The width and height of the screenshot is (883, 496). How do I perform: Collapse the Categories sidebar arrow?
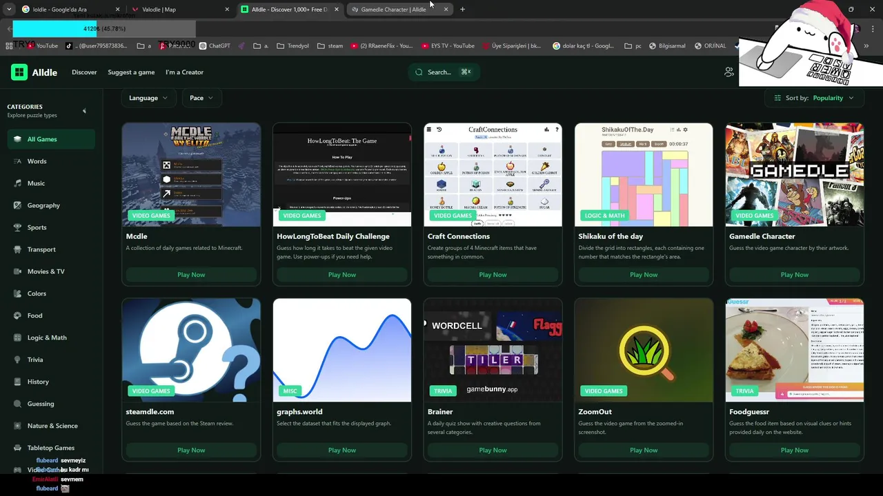click(84, 111)
